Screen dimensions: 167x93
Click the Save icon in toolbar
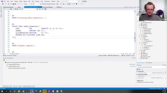point(13,4)
